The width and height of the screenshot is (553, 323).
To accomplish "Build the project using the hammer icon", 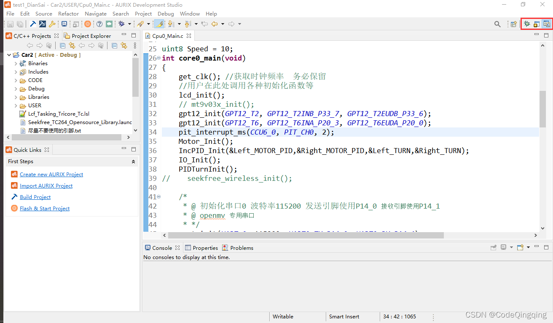I will tap(33, 24).
